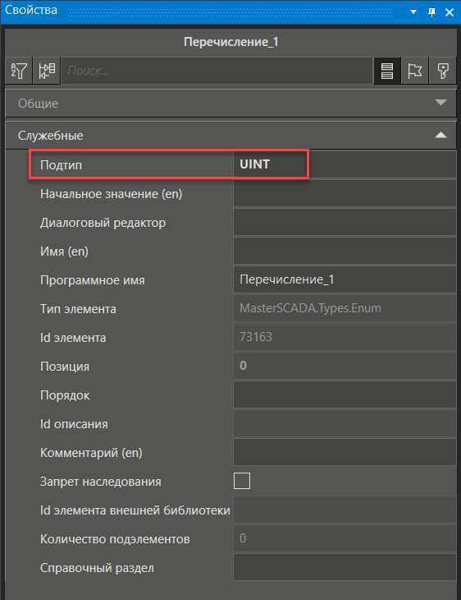Viewport: 461px width, 600px height.
Task: Sort properties alphabetically with A-Z filter icon
Action: pyautogui.click(x=19, y=71)
